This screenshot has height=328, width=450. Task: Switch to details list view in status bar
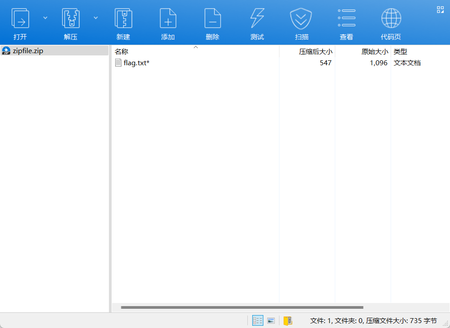tap(258, 320)
